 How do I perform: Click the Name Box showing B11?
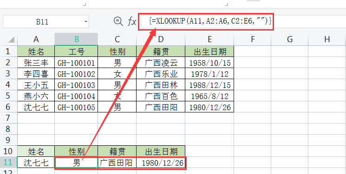click(46, 22)
